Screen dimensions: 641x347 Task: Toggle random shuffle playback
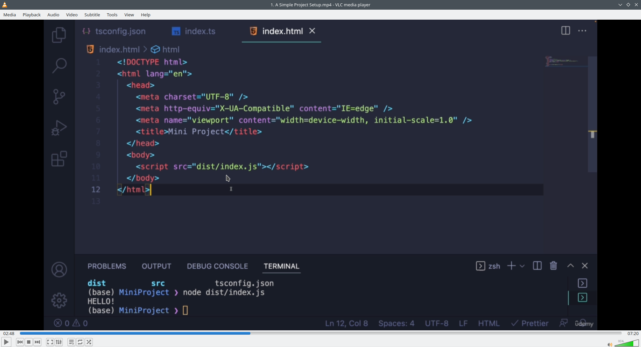(89, 342)
